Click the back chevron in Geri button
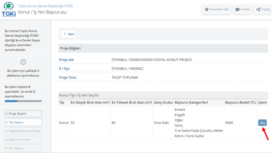 coord(65,34)
